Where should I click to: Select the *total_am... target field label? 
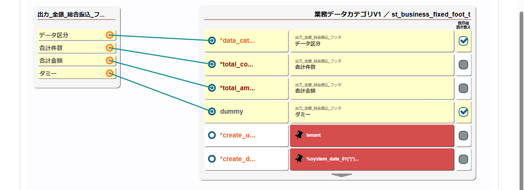click(x=237, y=88)
